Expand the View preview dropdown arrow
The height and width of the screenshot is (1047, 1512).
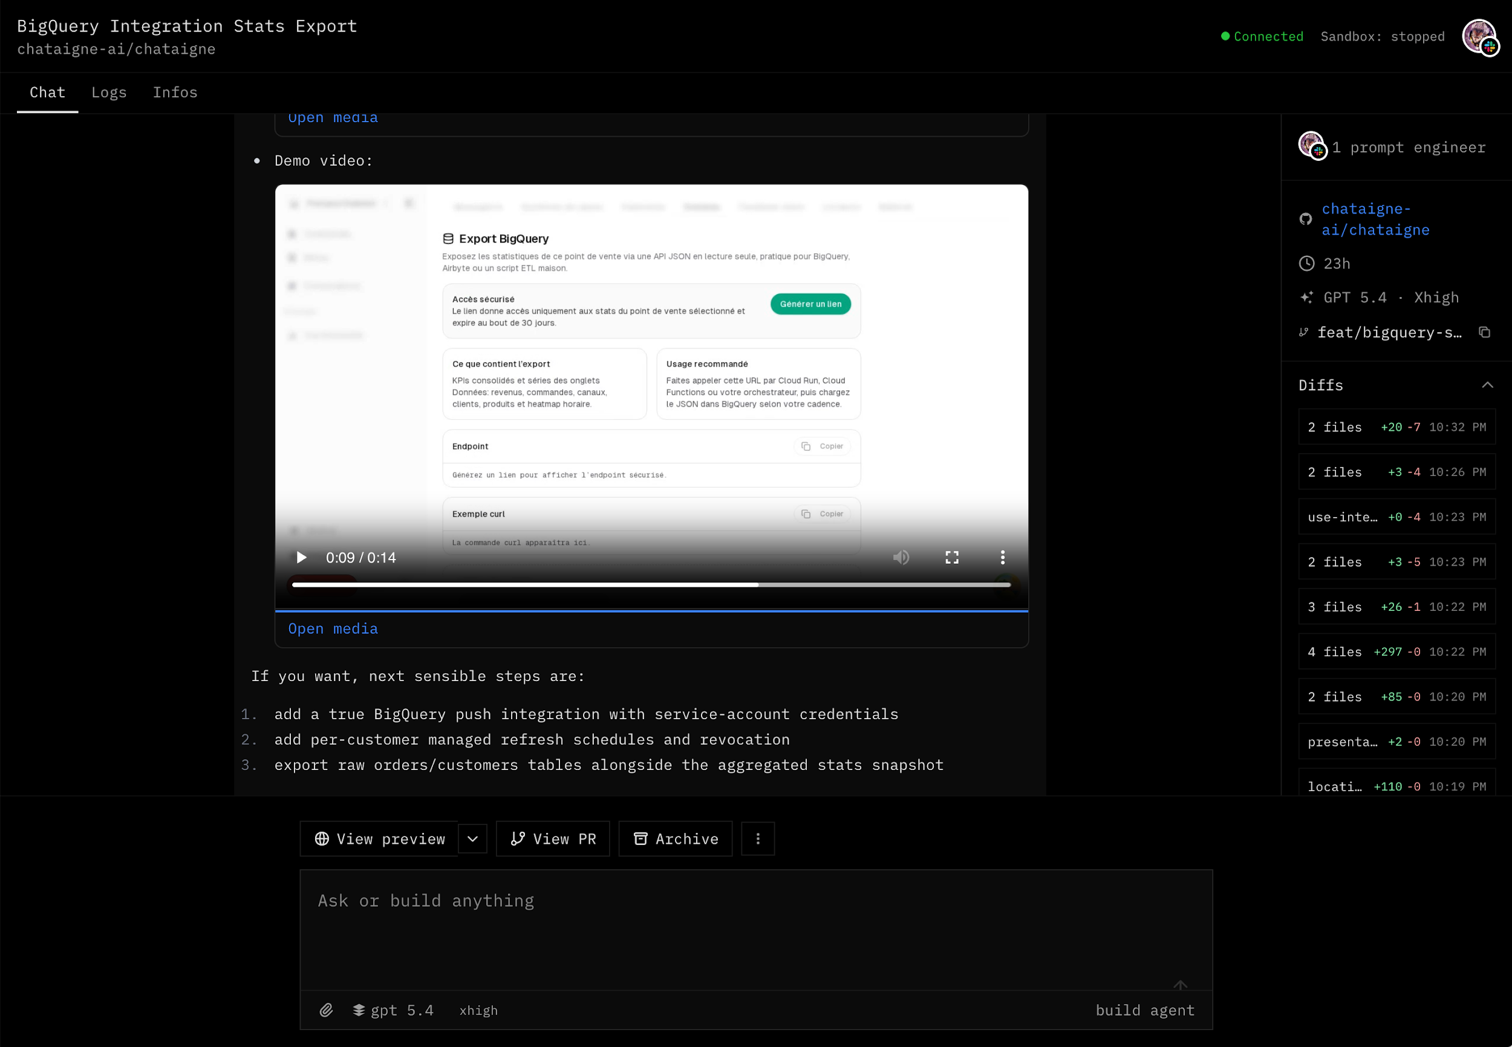click(x=472, y=839)
